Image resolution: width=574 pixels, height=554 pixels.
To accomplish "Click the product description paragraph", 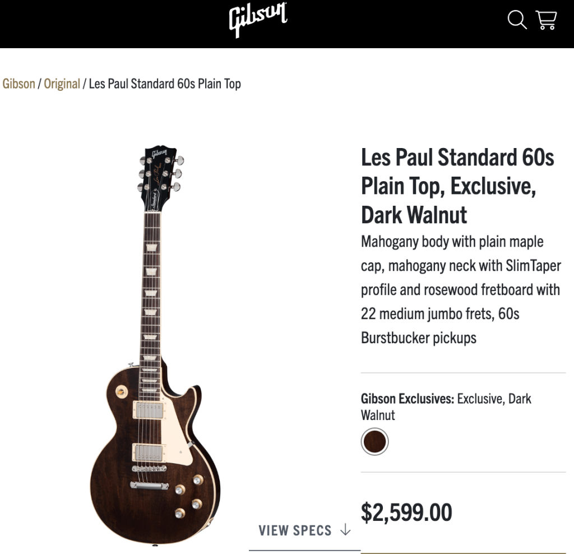I will (x=460, y=290).
